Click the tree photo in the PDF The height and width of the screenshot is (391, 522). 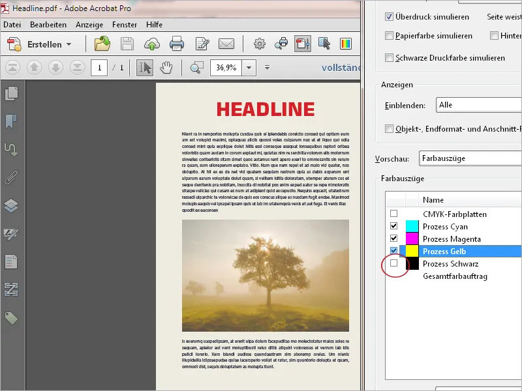click(266, 275)
